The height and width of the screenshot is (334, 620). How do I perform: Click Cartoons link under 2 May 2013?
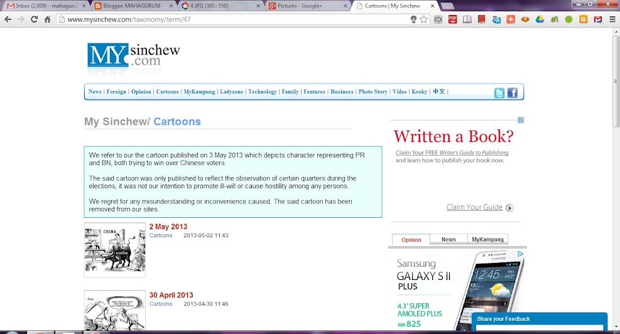(161, 235)
